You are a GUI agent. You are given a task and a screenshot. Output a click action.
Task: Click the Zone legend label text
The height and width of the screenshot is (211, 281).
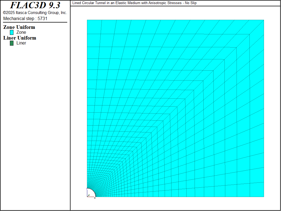pyautogui.click(x=21, y=32)
